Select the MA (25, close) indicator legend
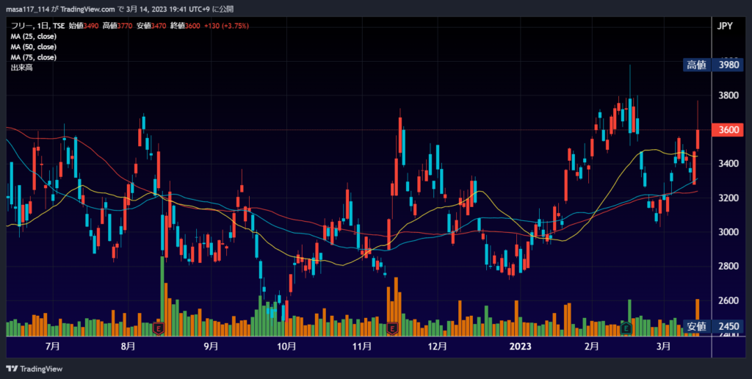Image resolution: width=752 pixels, height=379 pixels. pyautogui.click(x=34, y=37)
